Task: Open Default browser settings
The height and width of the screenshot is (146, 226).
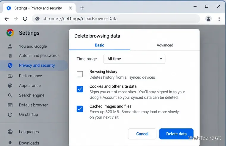Action: point(33,105)
